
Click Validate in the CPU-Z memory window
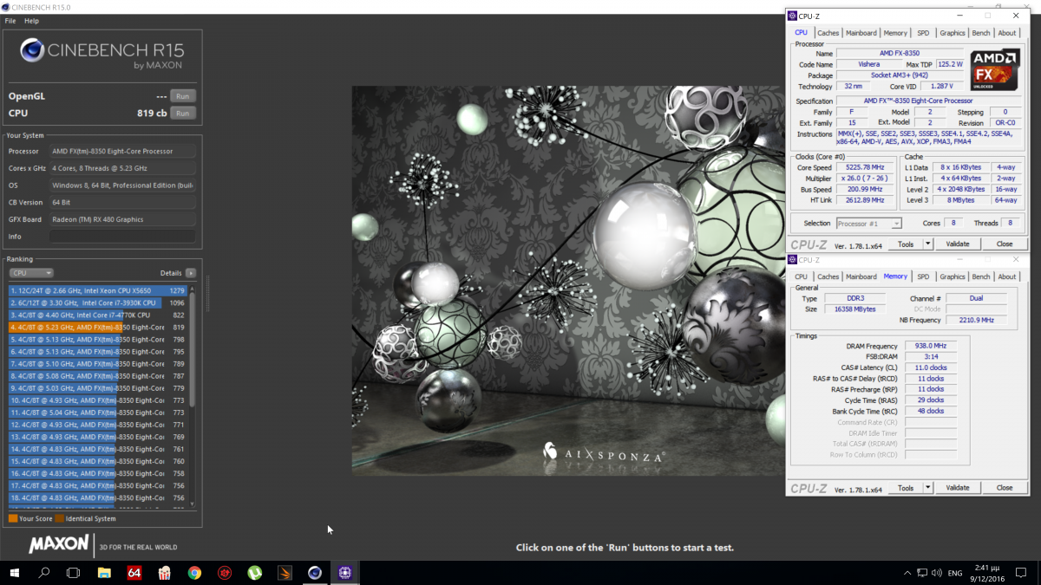tap(958, 488)
